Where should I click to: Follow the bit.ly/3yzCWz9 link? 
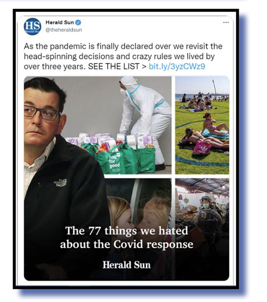tap(177, 66)
